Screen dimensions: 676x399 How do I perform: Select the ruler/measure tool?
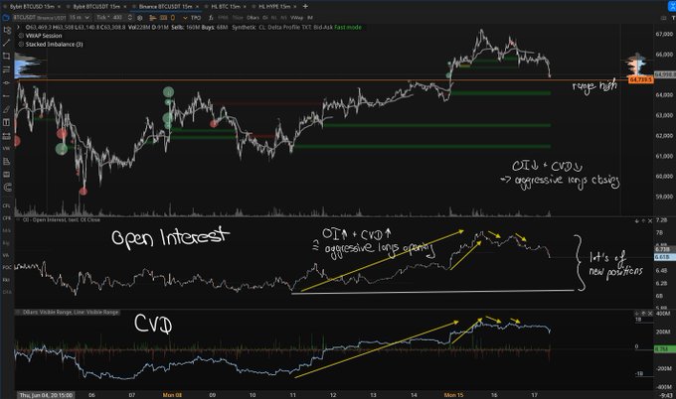pos(7,136)
